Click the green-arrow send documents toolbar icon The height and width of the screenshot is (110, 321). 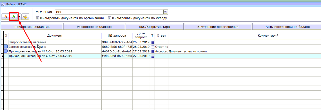[14, 17]
